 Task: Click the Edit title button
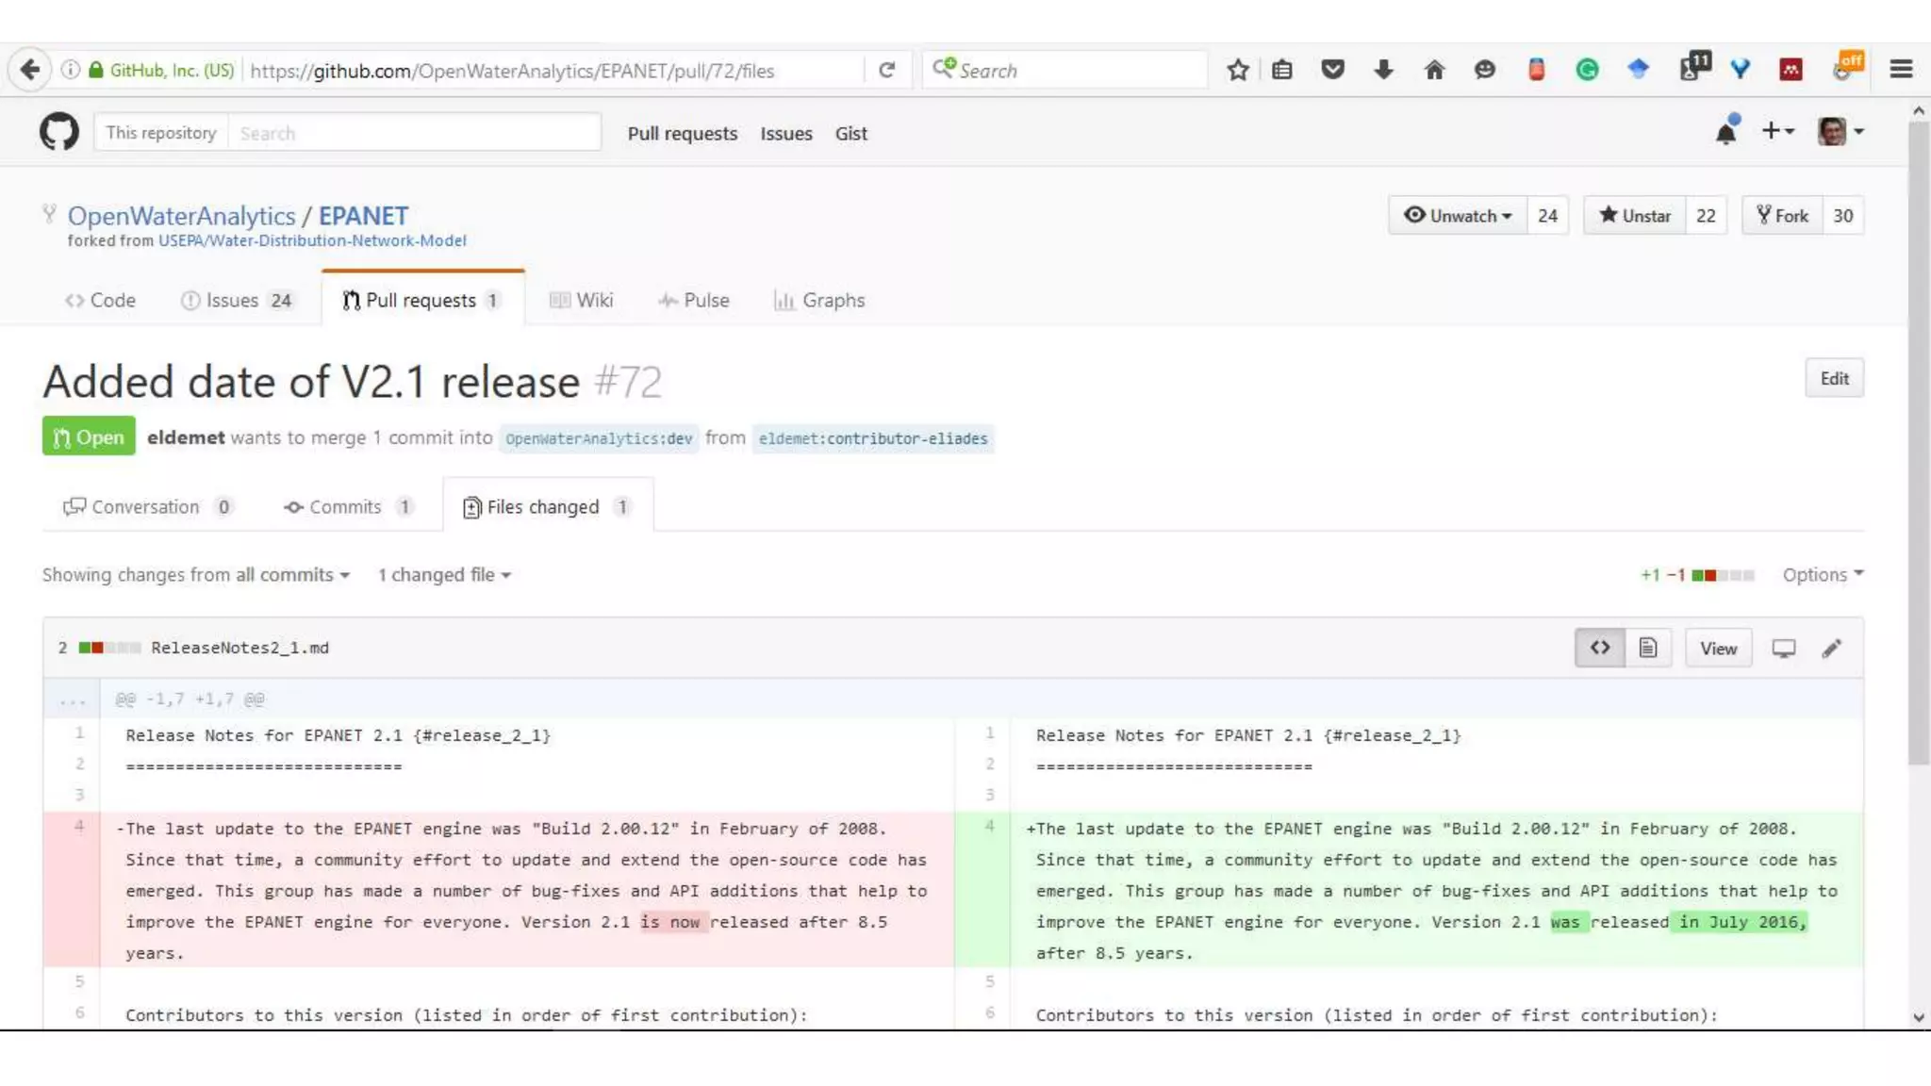1834,378
